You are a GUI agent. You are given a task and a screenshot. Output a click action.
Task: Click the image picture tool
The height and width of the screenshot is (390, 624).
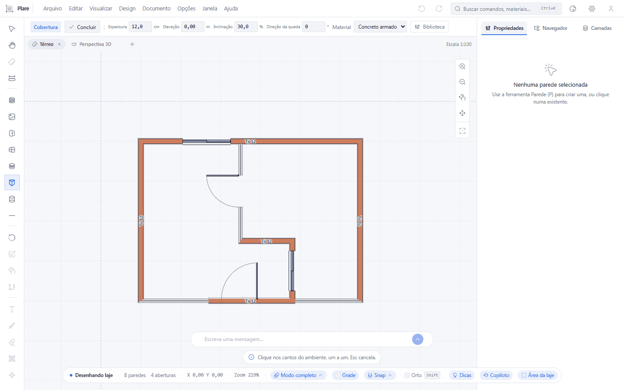(x=12, y=117)
